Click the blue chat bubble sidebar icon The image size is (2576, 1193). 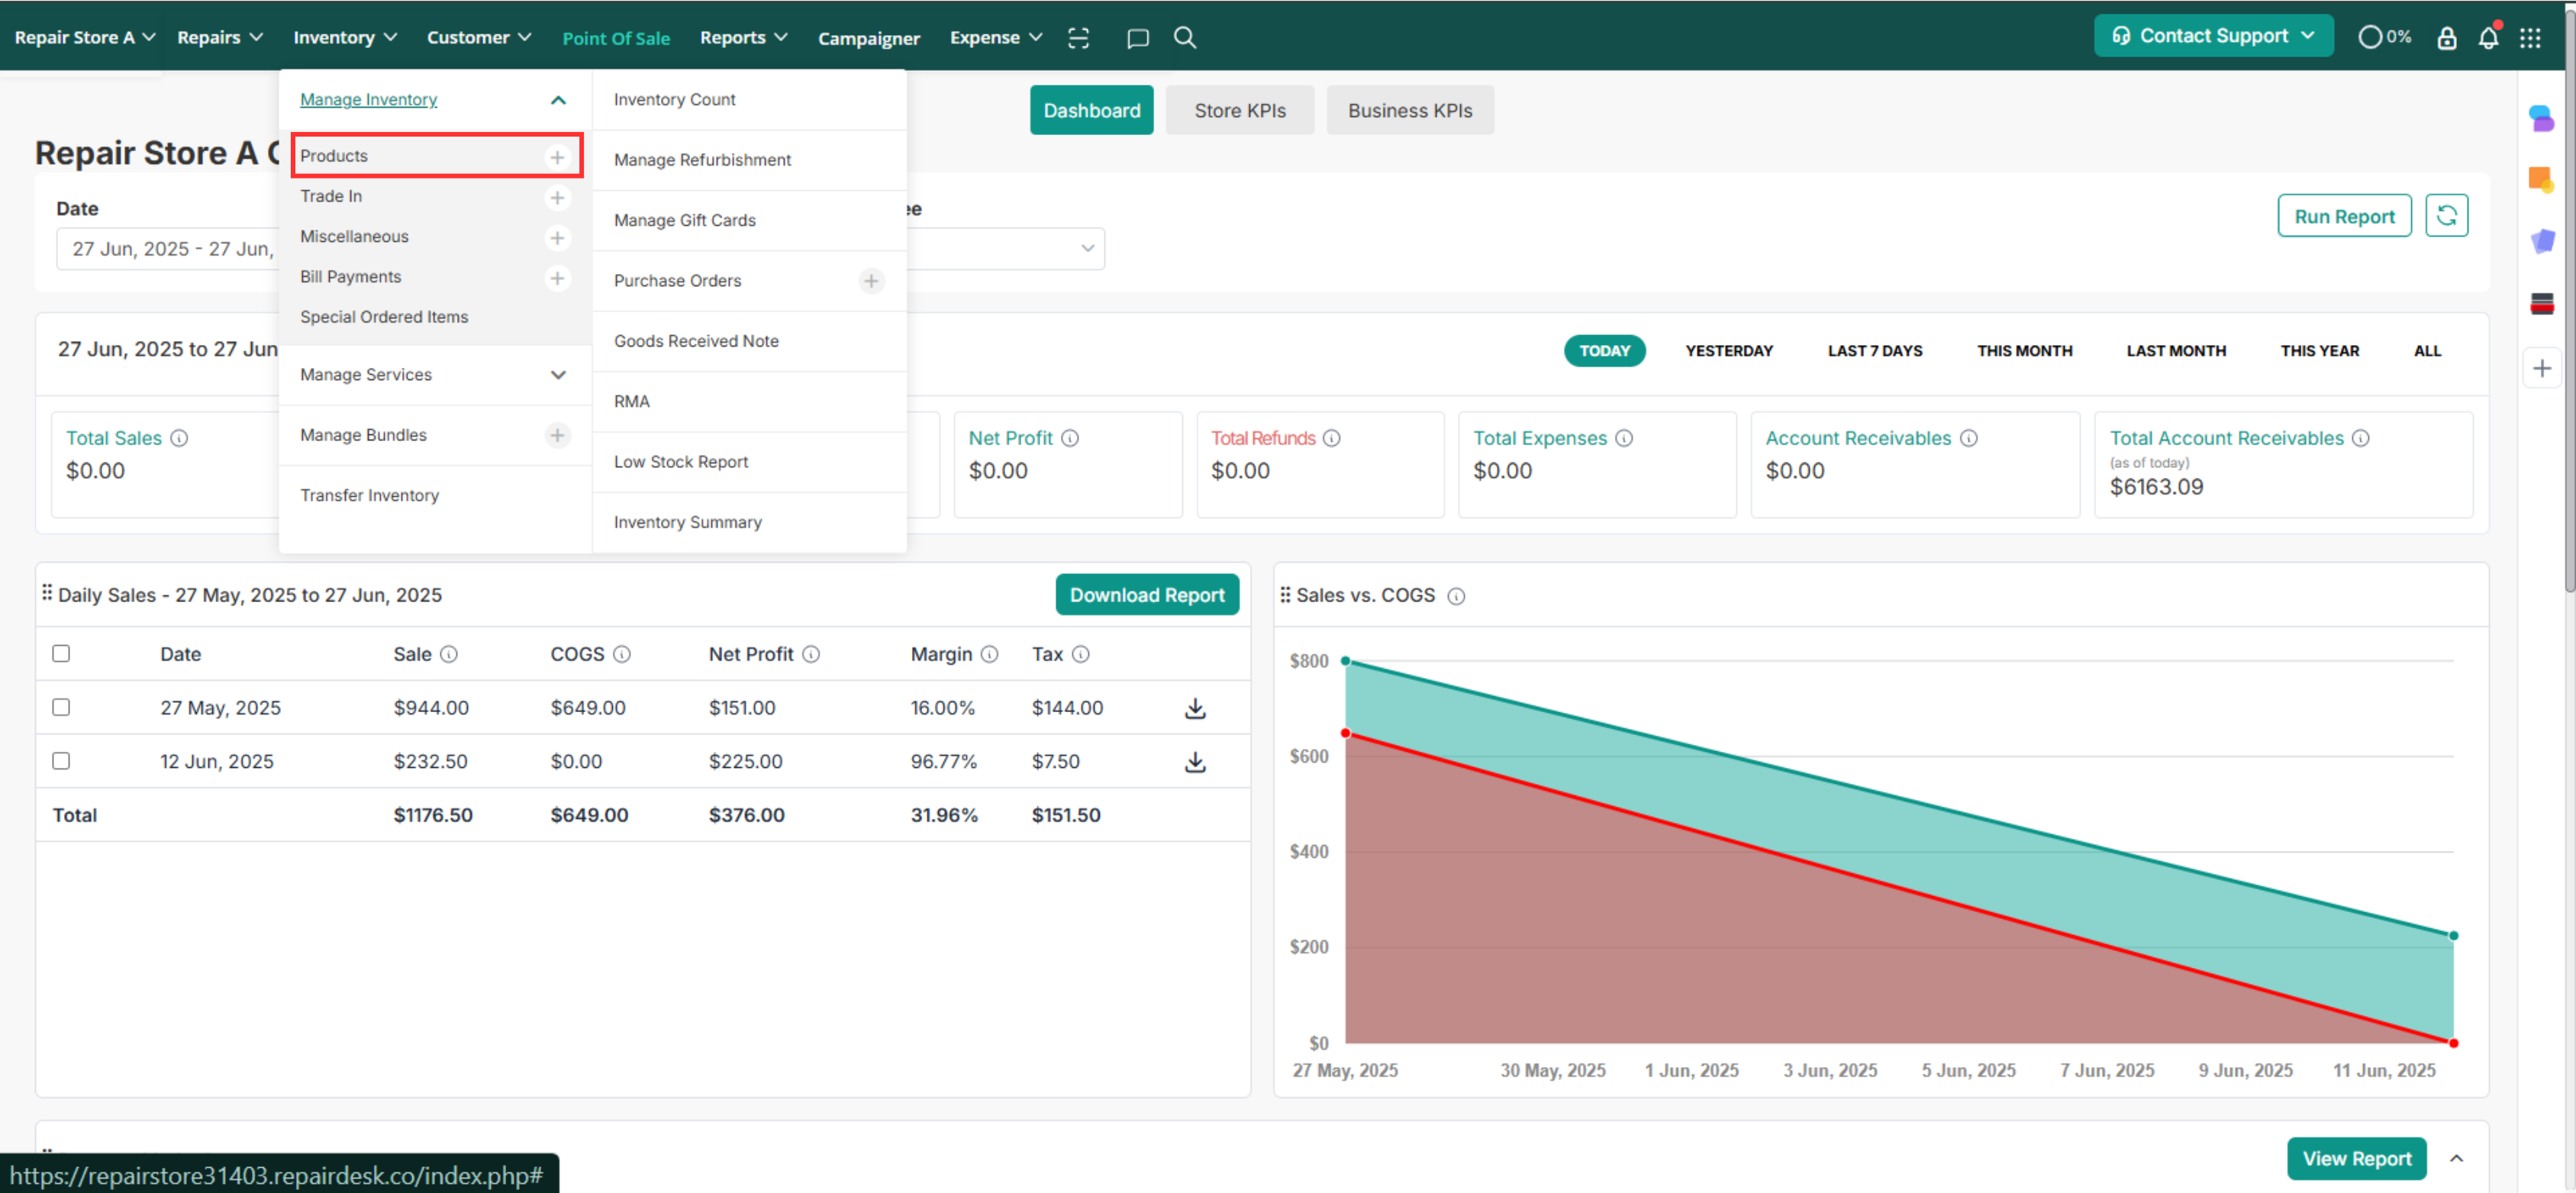[x=2541, y=118]
